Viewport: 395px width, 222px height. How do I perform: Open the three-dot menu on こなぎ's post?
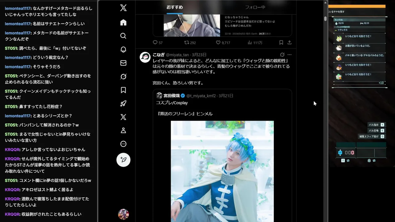289,55
